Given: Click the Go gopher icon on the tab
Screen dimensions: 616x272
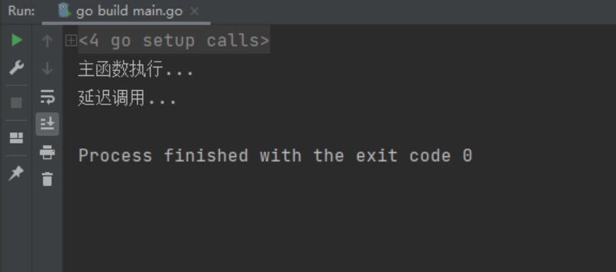Looking at the screenshot, I should (x=64, y=11).
